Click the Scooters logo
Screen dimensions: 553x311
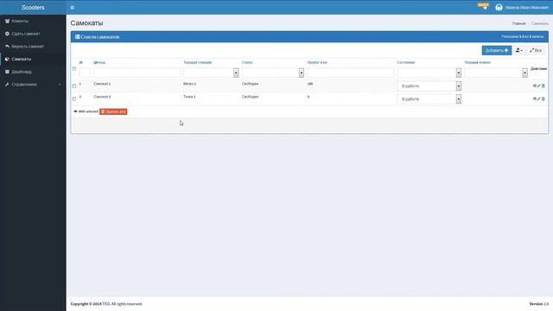(x=33, y=8)
